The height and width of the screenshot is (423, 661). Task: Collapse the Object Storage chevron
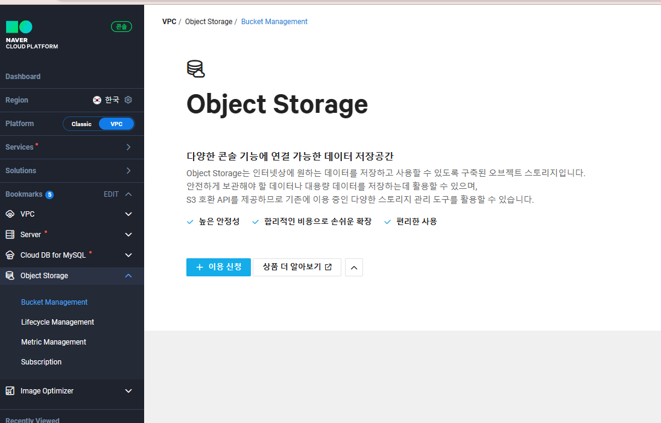point(128,276)
